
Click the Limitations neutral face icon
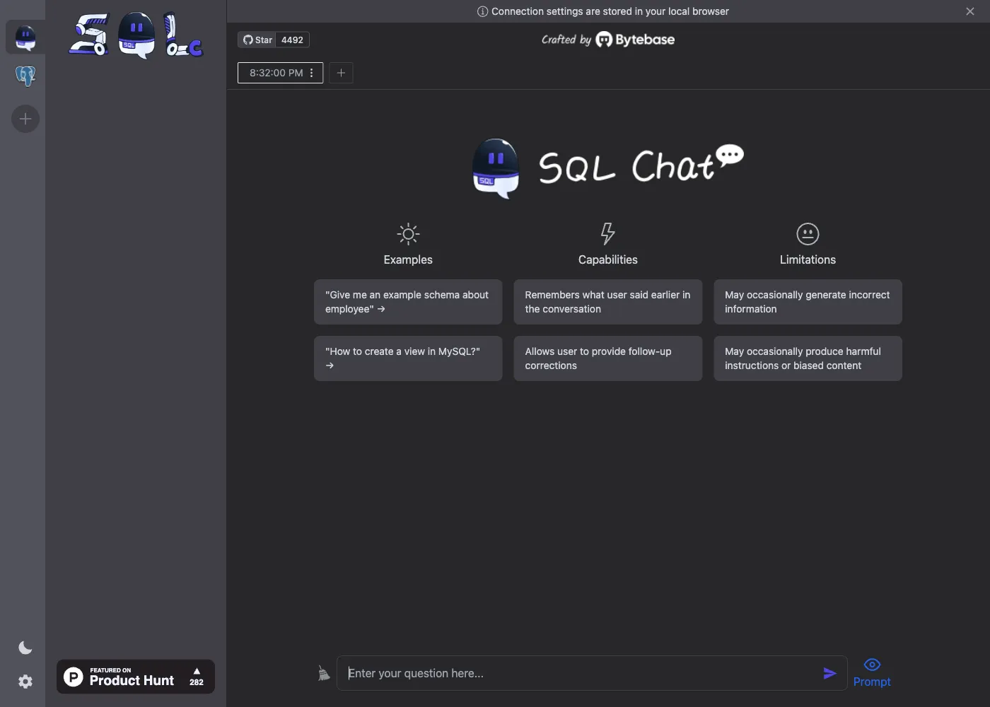pos(808,234)
